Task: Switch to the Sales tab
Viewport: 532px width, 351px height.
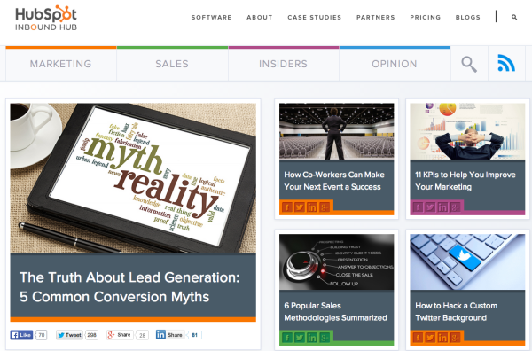Action: click(172, 64)
